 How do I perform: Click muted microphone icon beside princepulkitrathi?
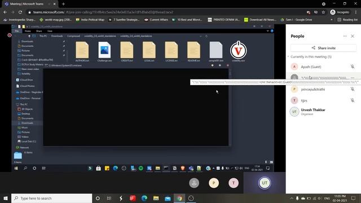click(x=352, y=89)
